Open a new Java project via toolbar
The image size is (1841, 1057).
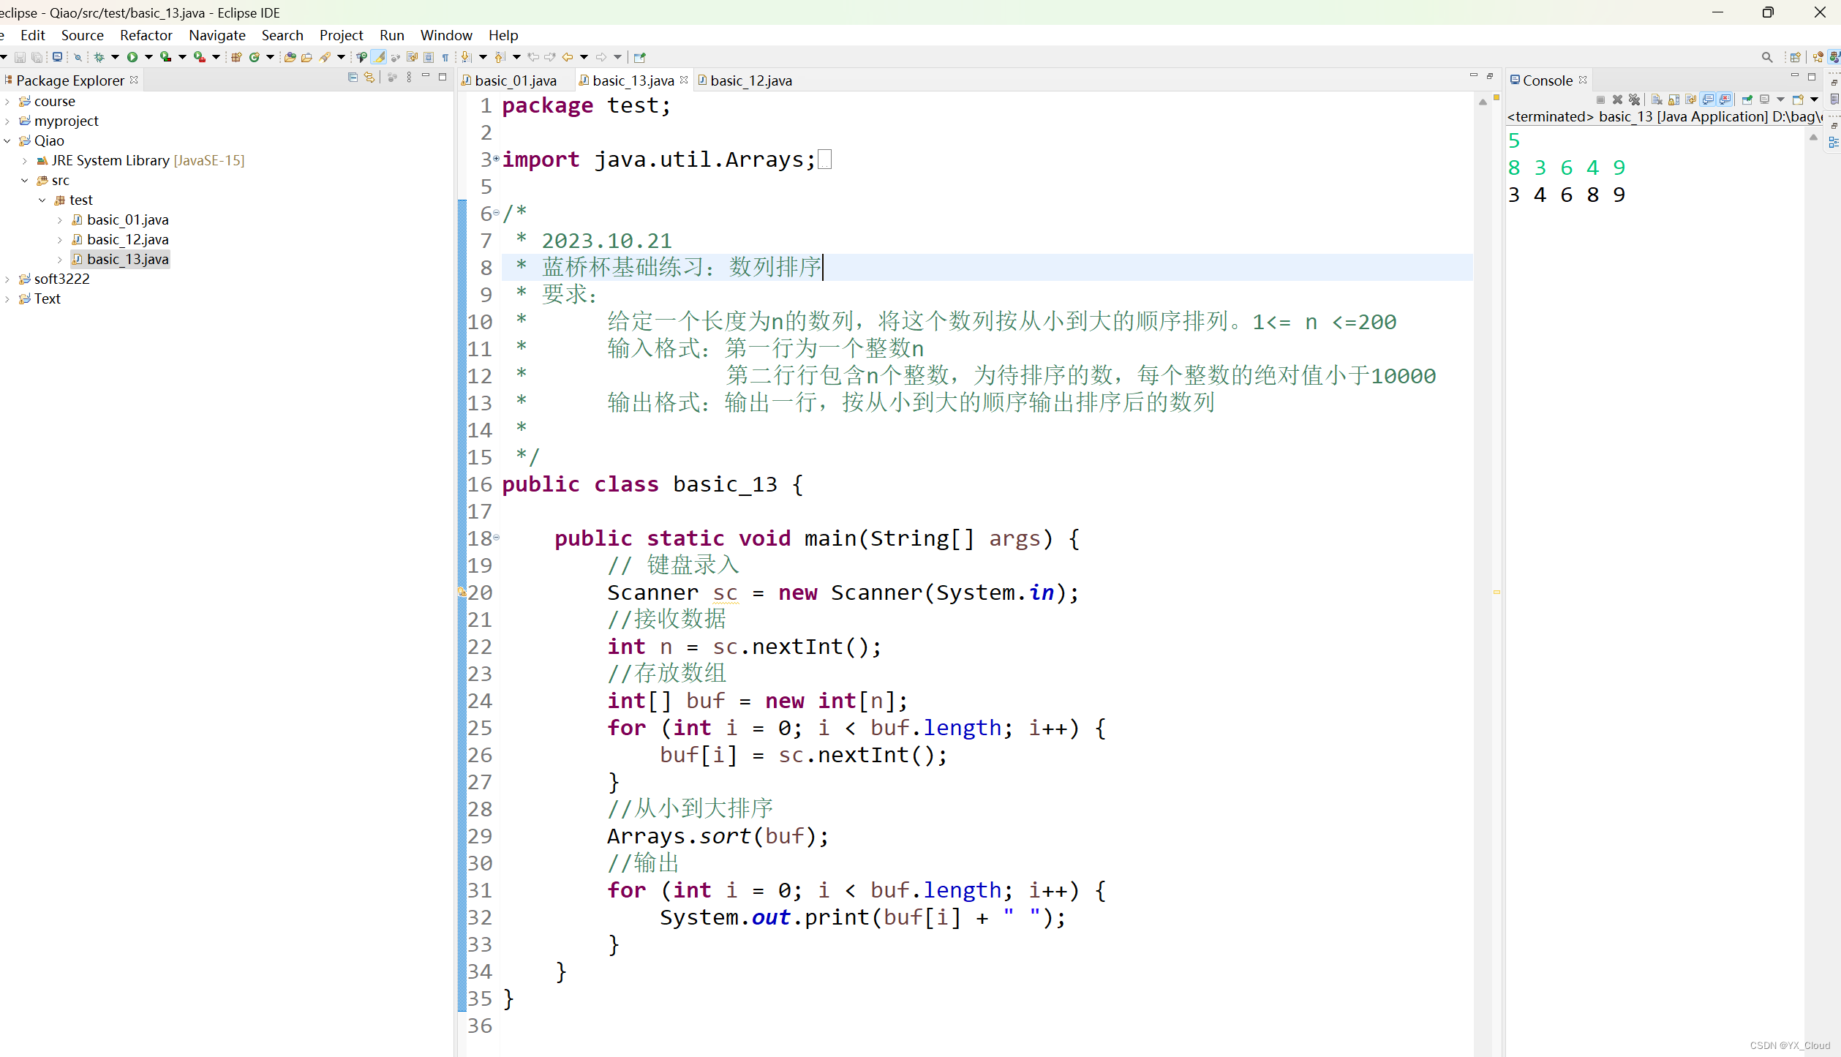236,57
